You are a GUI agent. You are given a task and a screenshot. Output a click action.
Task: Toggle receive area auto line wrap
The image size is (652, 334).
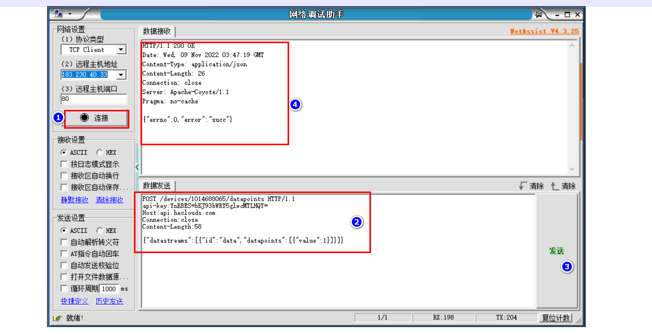point(64,176)
